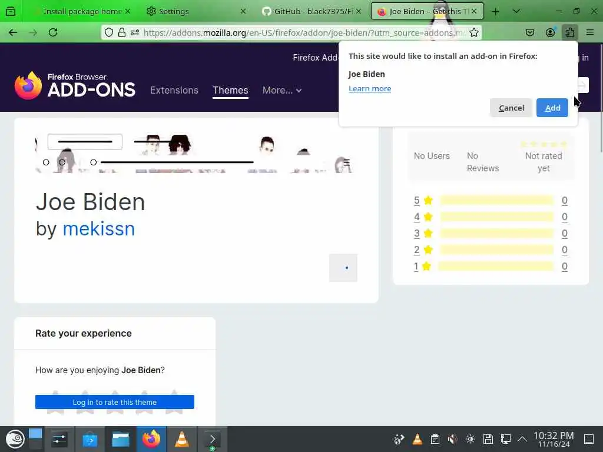Screen dimensions: 603x452
Task: Open the virtual desktop pager in taskbar
Action: coord(35,439)
